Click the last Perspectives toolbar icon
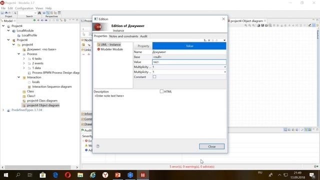320x180 pixels. click(59, 13)
